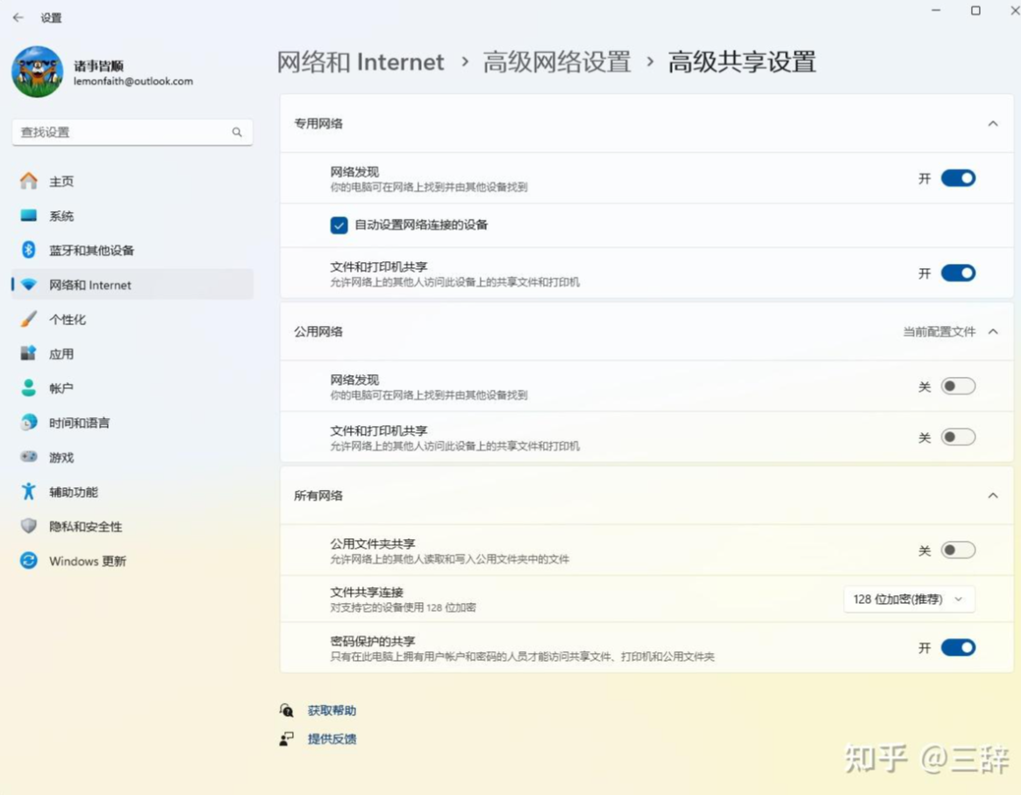This screenshot has height=795, width=1021.
Task: Open the 128 位加密 dropdown
Action: (908, 600)
